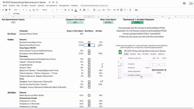Open the last-edit history link

pos(94,5)
